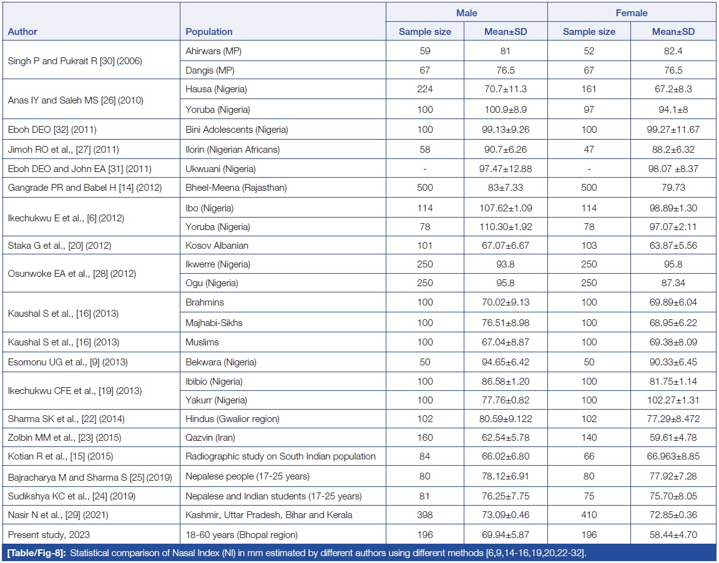The width and height of the screenshot is (719, 563).
Task: Select the male sample size 398 cell
Action: [x=424, y=515]
